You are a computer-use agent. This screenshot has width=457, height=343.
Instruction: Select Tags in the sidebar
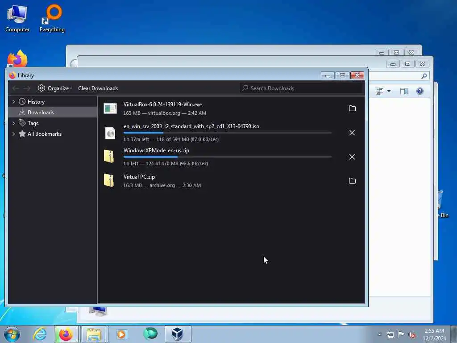[x=33, y=123]
